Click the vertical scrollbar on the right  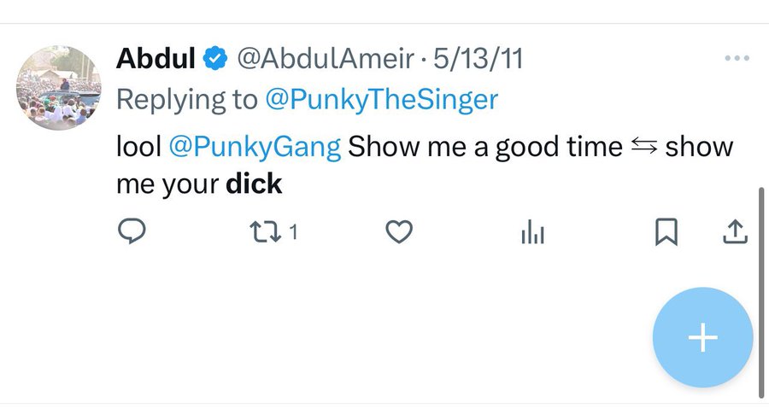761,290
